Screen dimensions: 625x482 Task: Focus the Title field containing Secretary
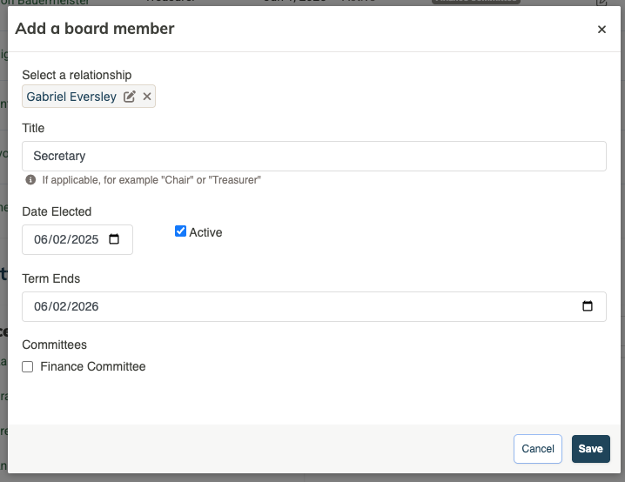(x=314, y=156)
